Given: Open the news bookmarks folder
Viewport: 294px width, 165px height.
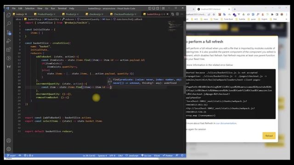Looking at the screenshot, I should point(204,19).
